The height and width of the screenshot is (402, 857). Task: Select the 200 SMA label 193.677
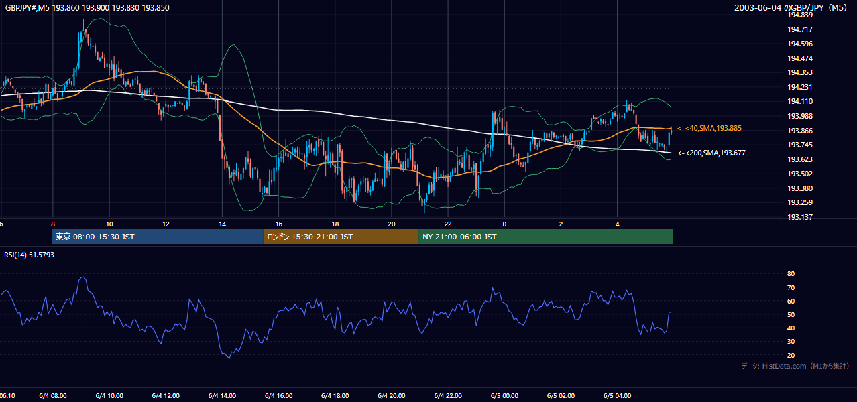(x=711, y=153)
